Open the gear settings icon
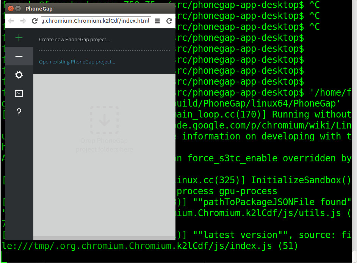This screenshot has height=263, width=357. click(x=19, y=75)
